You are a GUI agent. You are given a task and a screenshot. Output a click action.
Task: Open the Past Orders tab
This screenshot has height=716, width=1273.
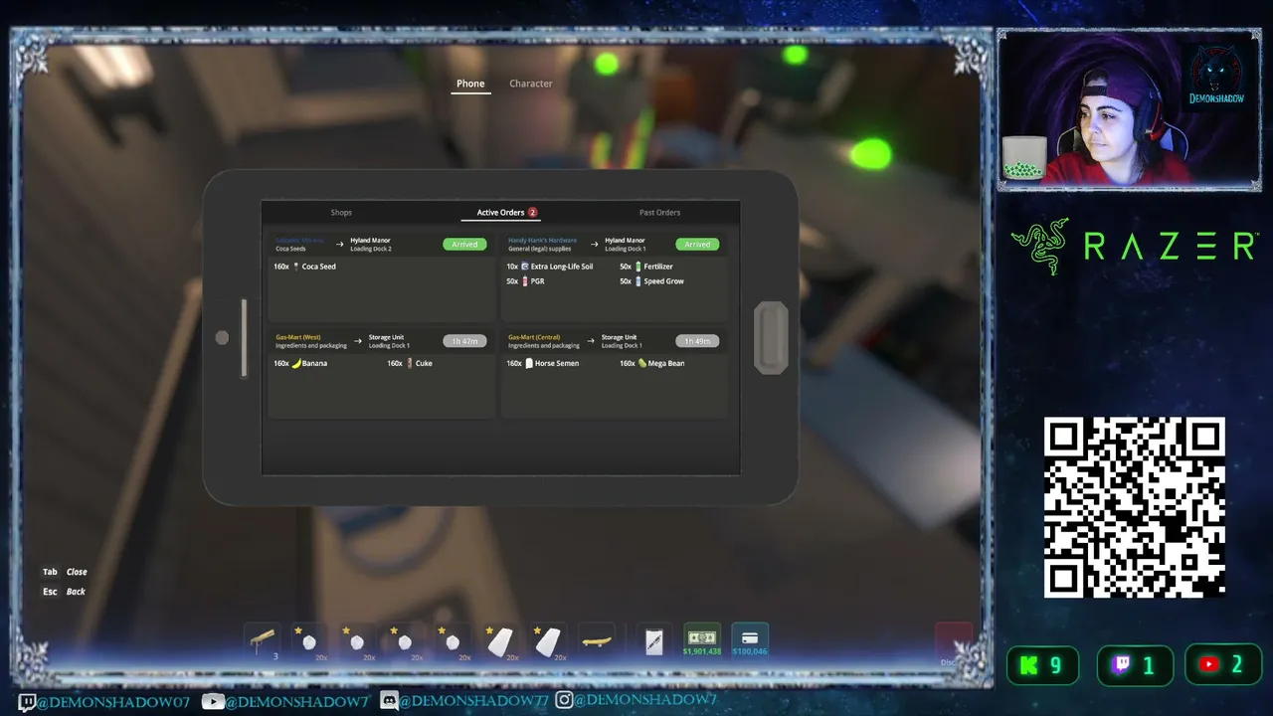pyautogui.click(x=659, y=213)
